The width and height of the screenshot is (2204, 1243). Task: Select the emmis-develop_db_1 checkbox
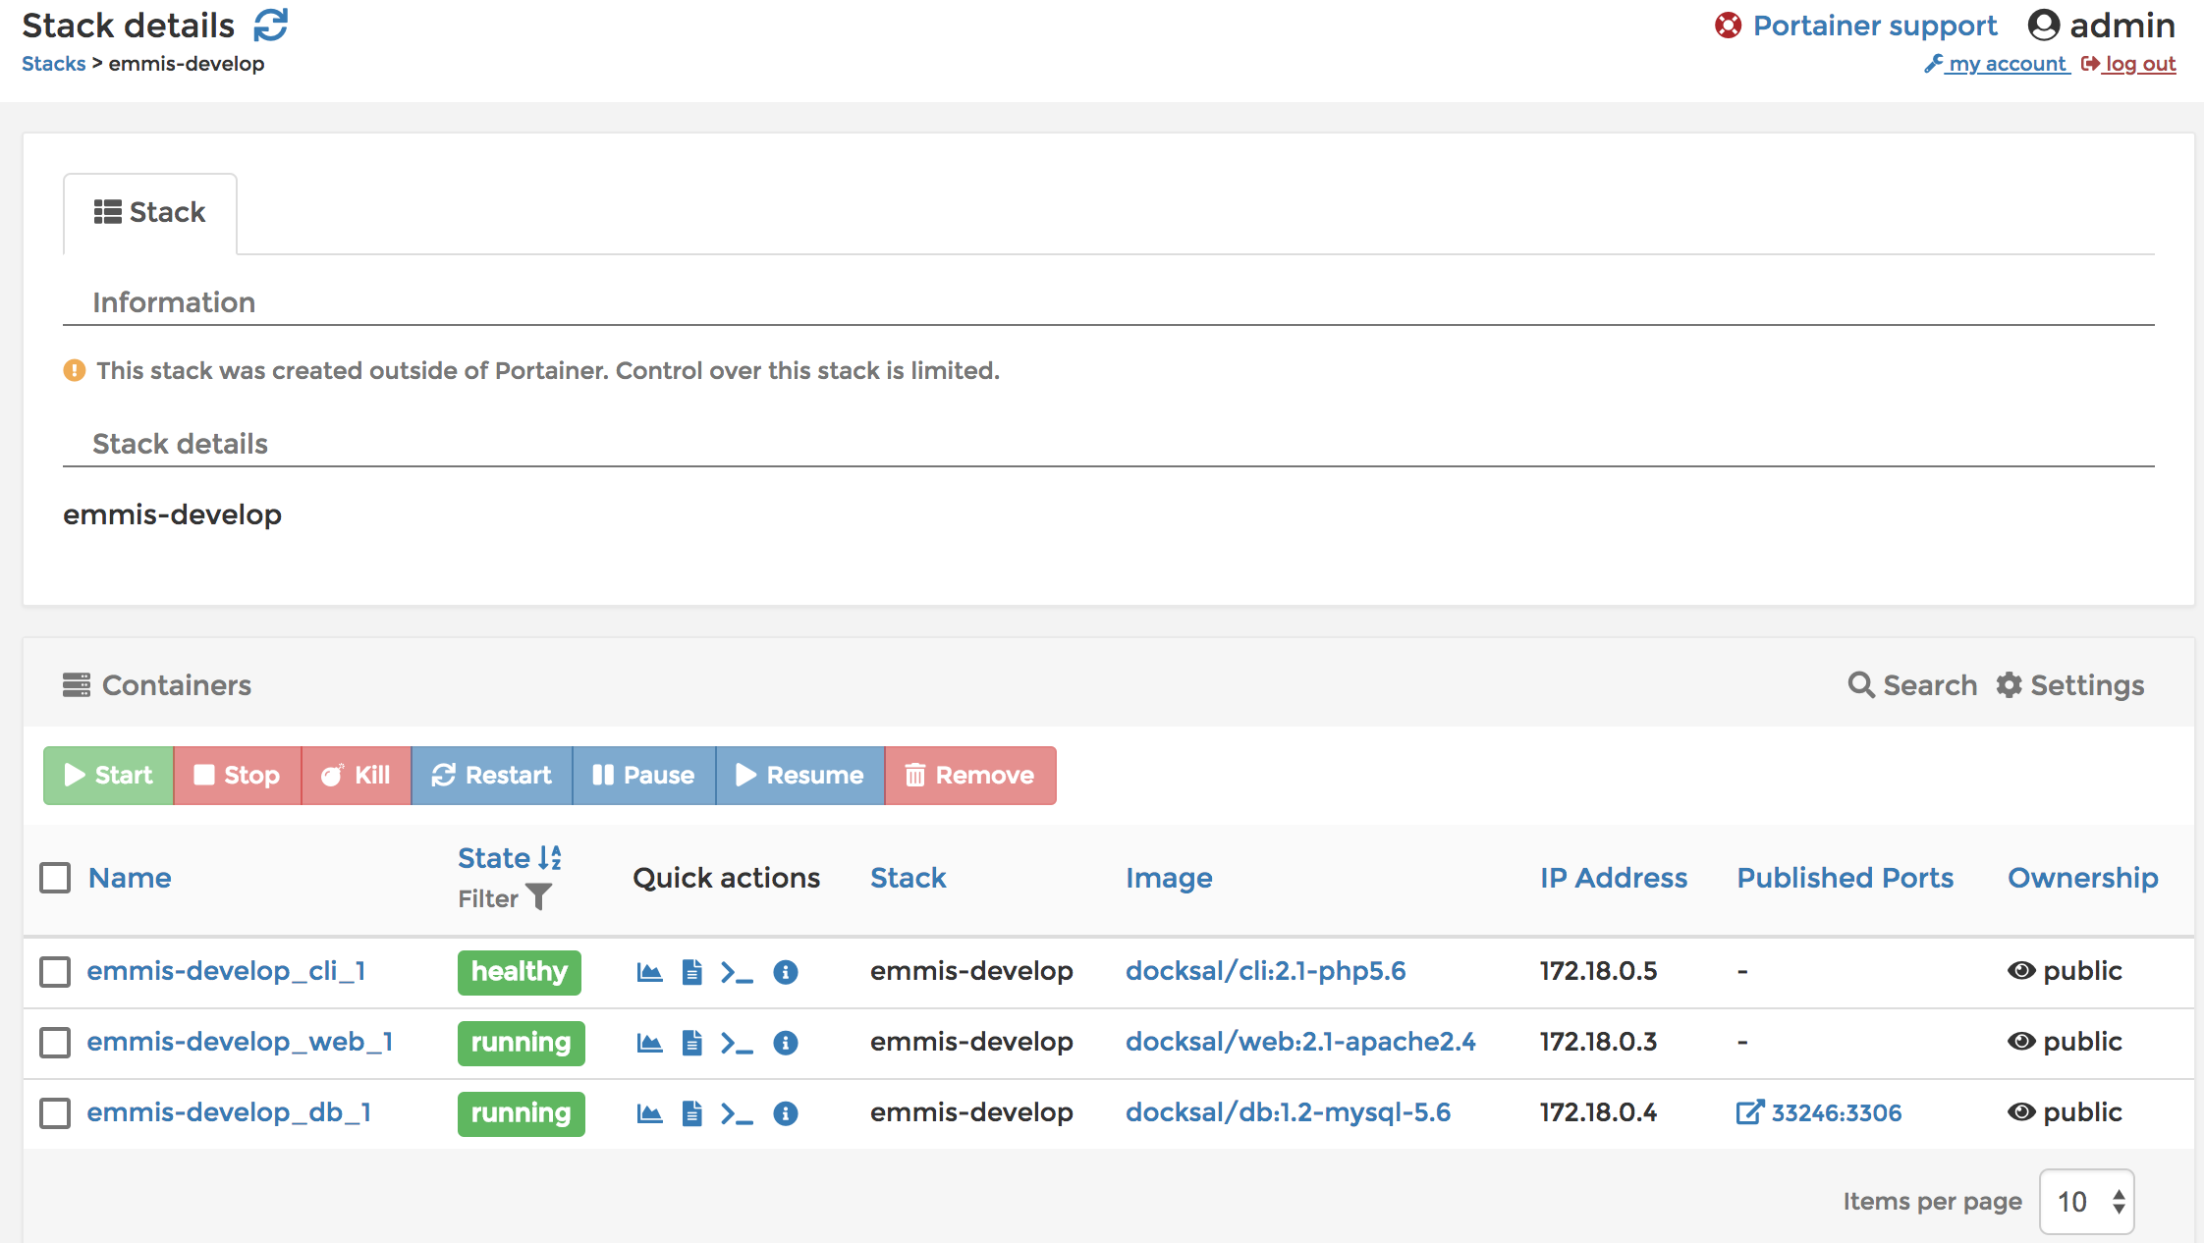pos(55,1113)
